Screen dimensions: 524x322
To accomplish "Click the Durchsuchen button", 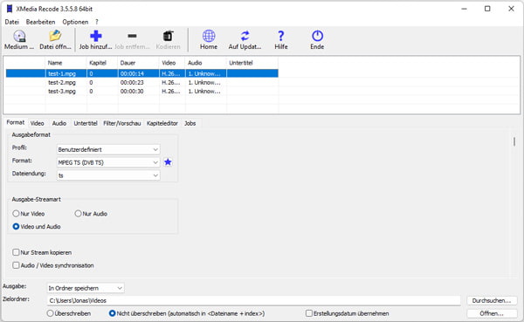I will (x=492, y=301).
